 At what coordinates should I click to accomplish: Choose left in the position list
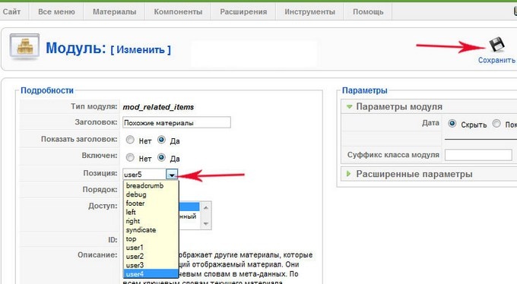click(x=151, y=213)
